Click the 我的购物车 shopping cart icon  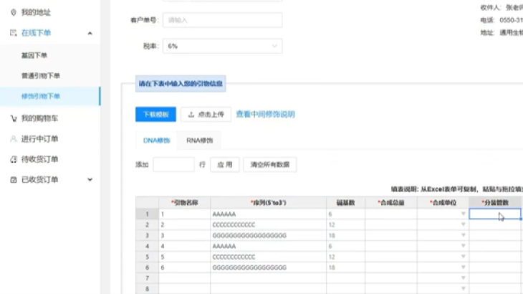(x=14, y=118)
